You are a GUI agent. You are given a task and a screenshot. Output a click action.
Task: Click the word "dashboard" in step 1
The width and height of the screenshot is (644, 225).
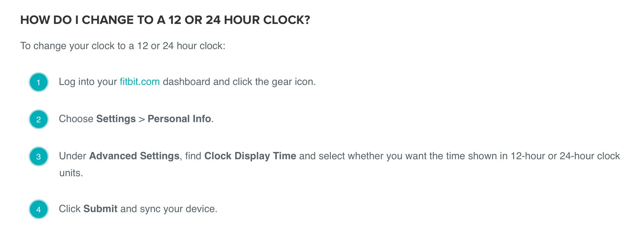pos(186,82)
